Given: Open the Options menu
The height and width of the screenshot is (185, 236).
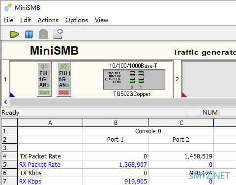Looking at the screenshot, I should click(x=77, y=20).
